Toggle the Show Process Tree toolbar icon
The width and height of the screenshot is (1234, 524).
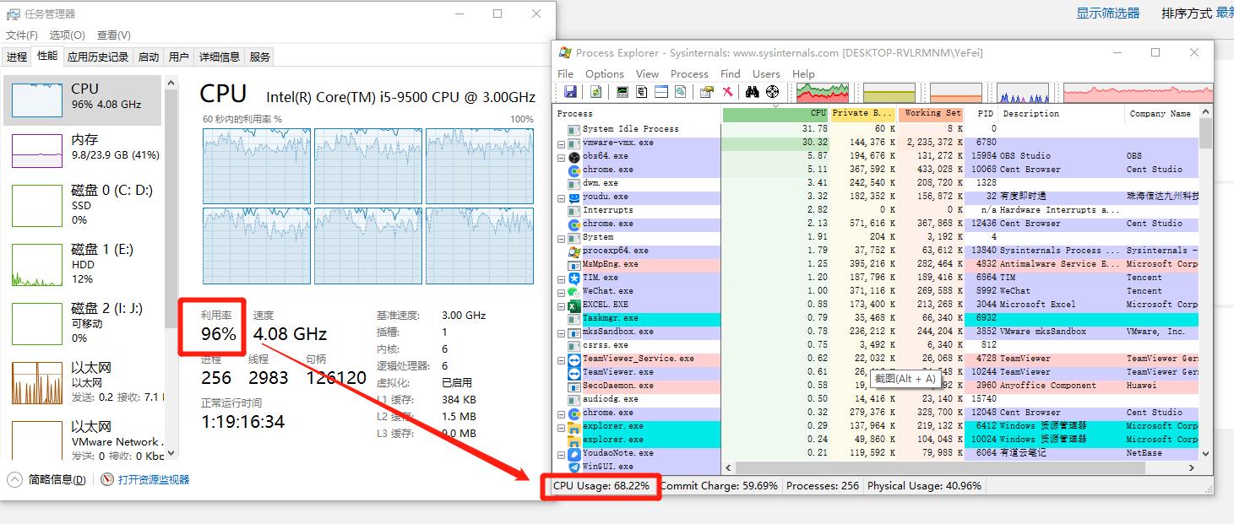(x=642, y=92)
